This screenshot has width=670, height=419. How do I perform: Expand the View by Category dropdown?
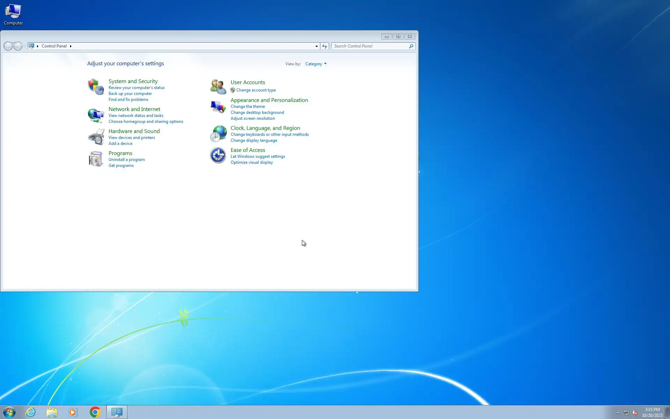click(x=316, y=64)
